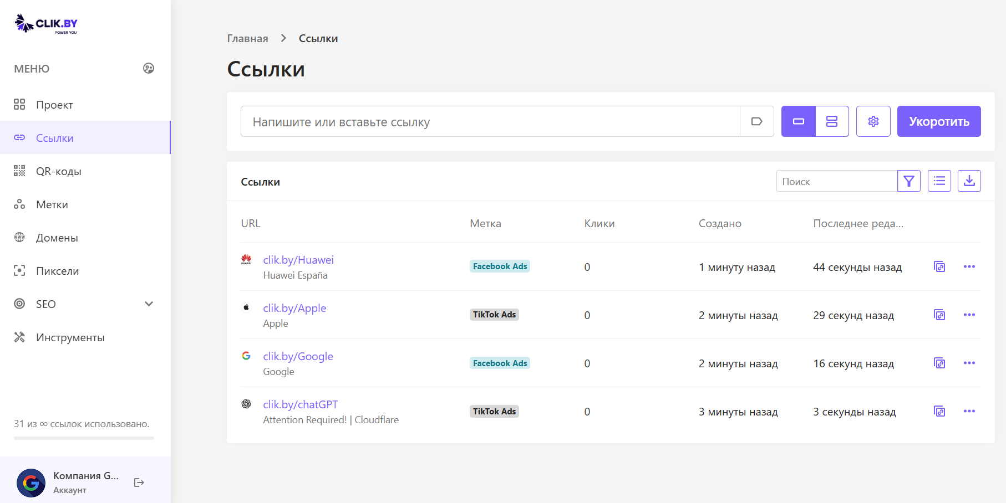Open more options for clik.by/Google row
This screenshot has width=1006, height=503.
[969, 363]
